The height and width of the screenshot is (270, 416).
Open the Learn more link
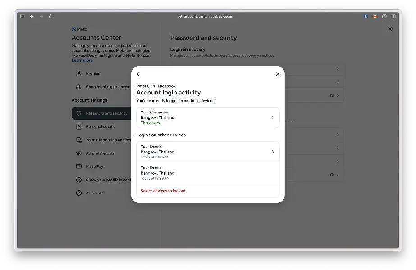click(82, 60)
